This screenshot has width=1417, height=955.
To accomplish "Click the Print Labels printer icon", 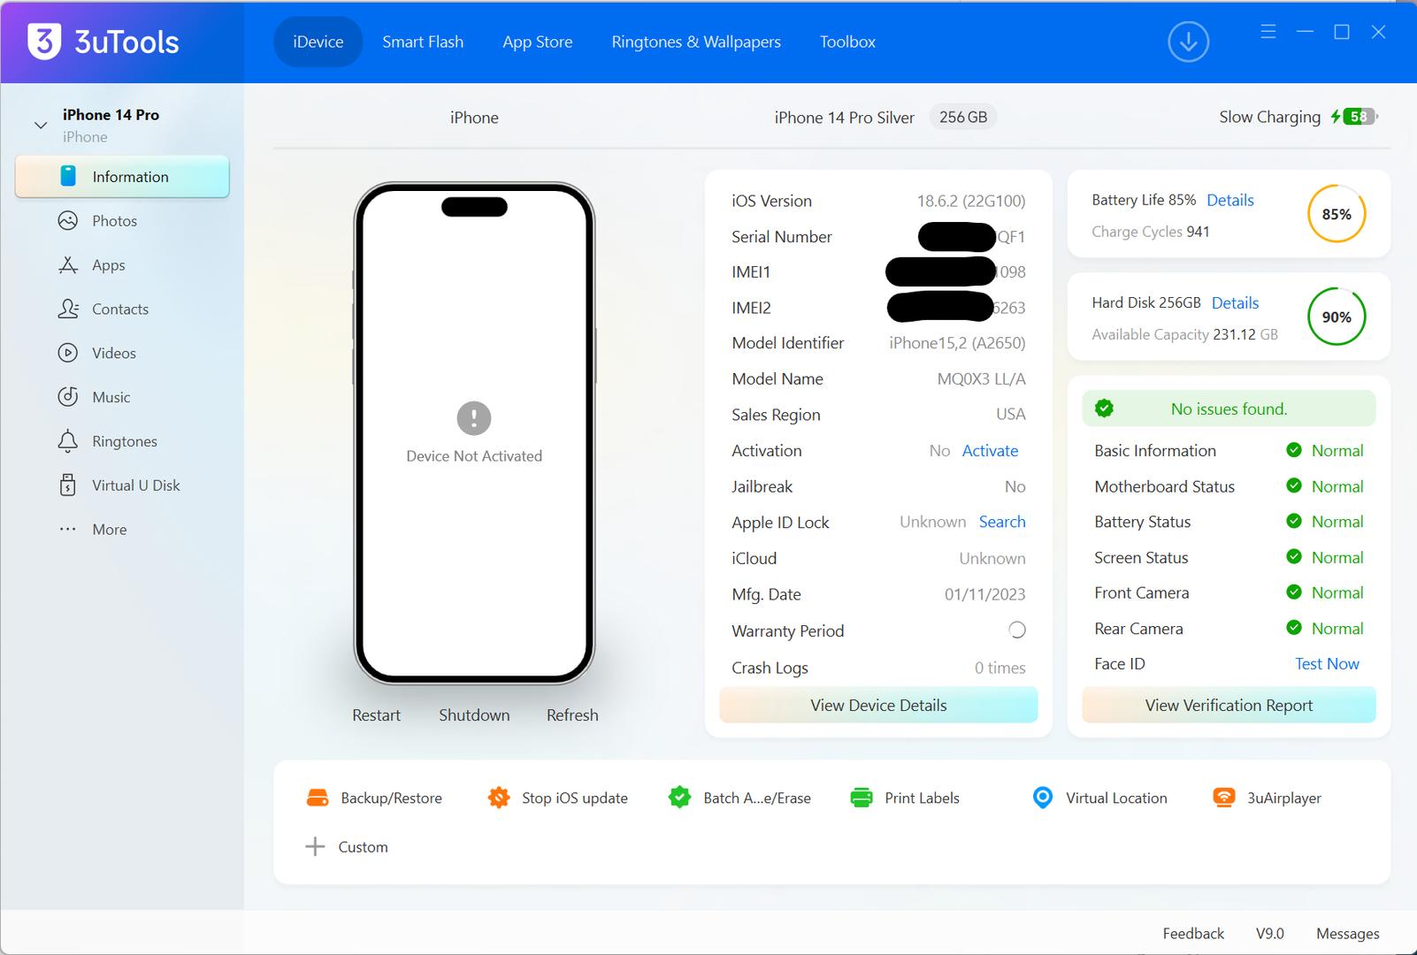I will click(x=861, y=798).
